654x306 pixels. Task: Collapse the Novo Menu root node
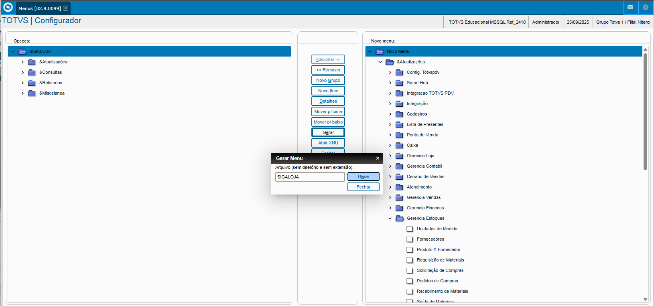coord(370,51)
